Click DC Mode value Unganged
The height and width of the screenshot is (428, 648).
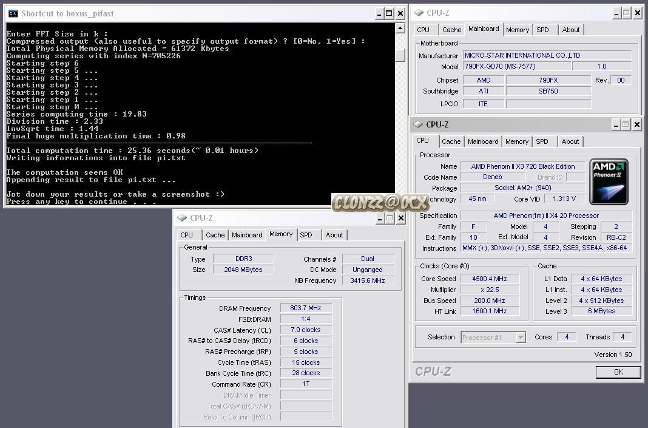point(368,270)
